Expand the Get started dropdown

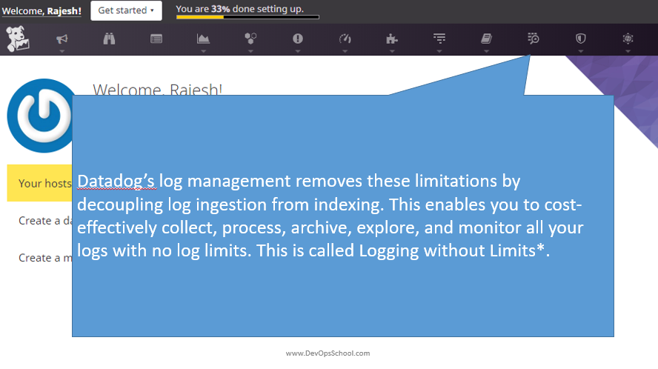point(126,10)
